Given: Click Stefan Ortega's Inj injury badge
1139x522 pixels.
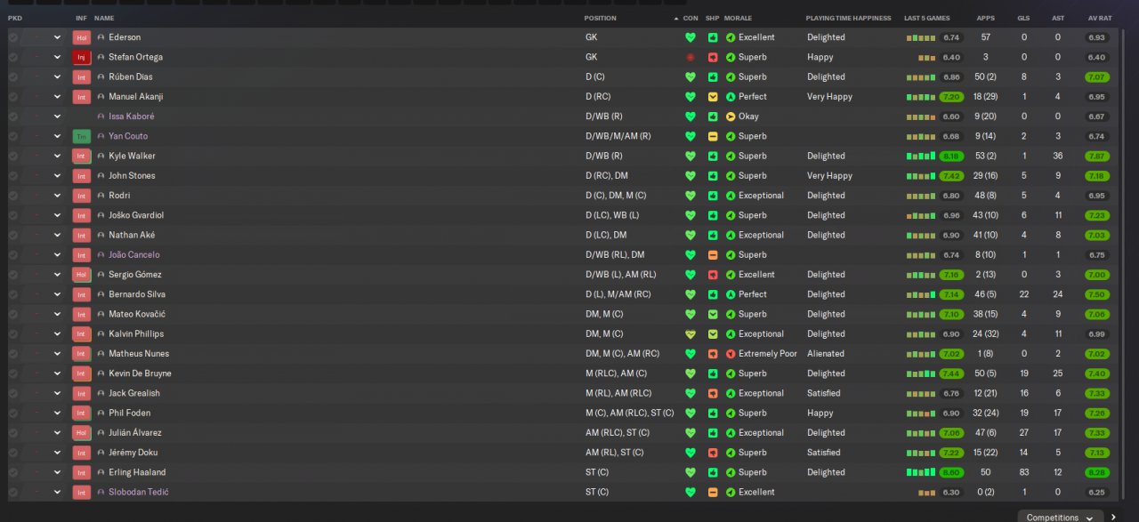Looking at the screenshot, I should 82,57.
